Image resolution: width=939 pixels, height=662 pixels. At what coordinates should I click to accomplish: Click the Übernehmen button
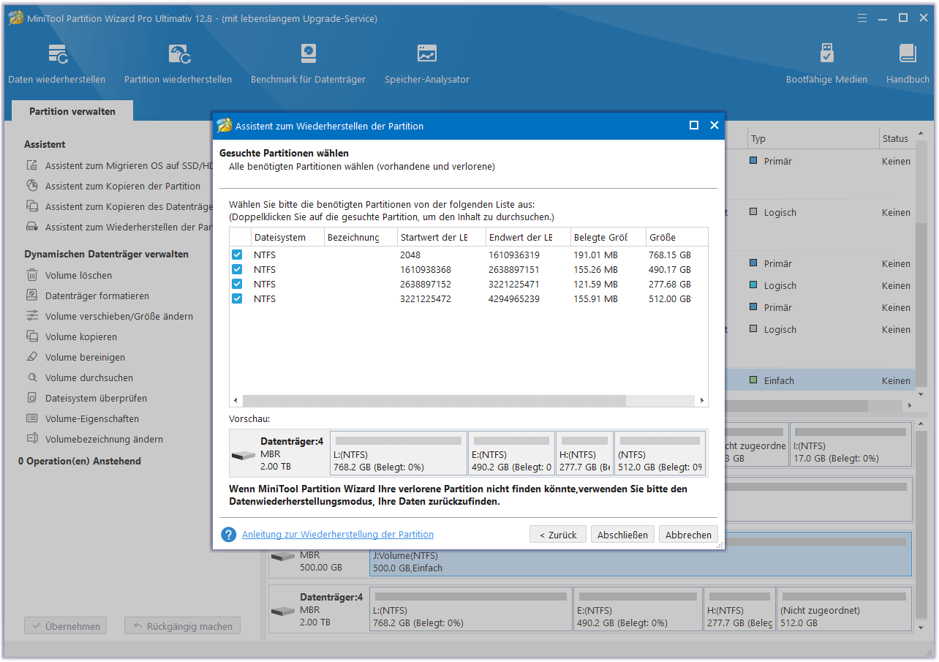(x=65, y=626)
